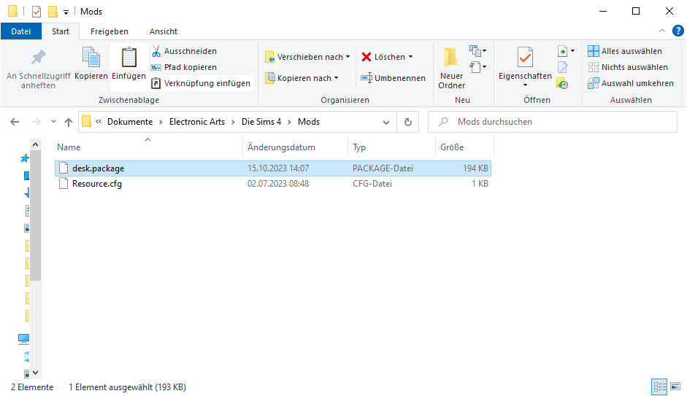Viewport: 687px width, 396px height.
Task: Switch to the Start ribbon tab
Action: (x=61, y=31)
